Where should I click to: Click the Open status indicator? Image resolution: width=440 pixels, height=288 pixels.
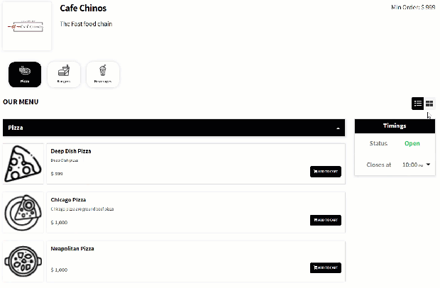(x=412, y=143)
